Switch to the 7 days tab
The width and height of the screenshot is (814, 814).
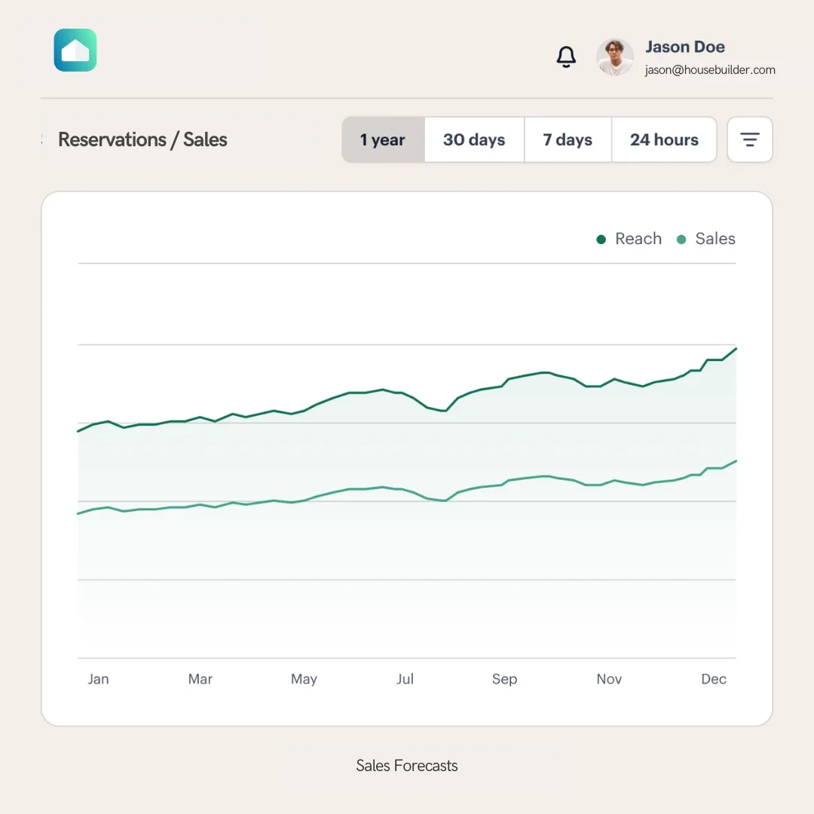point(568,140)
